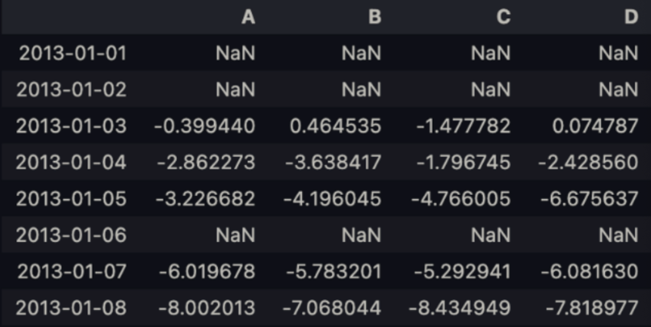Viewport: 651px width, 327px height.
Task: Click cell value -0.399440
Action: tap(205, 126)
